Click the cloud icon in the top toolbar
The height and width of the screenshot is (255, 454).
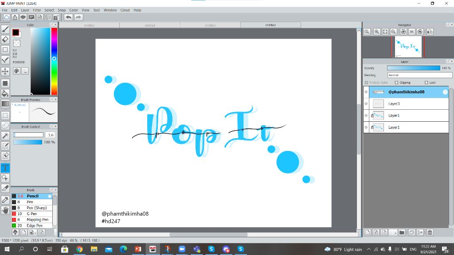[x=6, y=17]
